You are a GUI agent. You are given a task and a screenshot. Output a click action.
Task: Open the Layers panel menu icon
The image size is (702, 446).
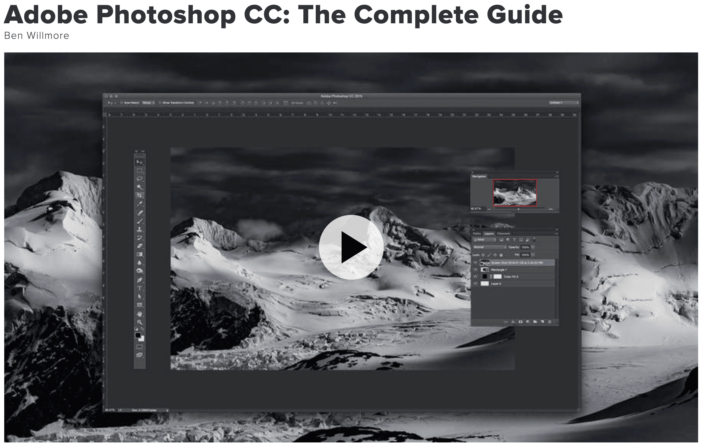556,234
